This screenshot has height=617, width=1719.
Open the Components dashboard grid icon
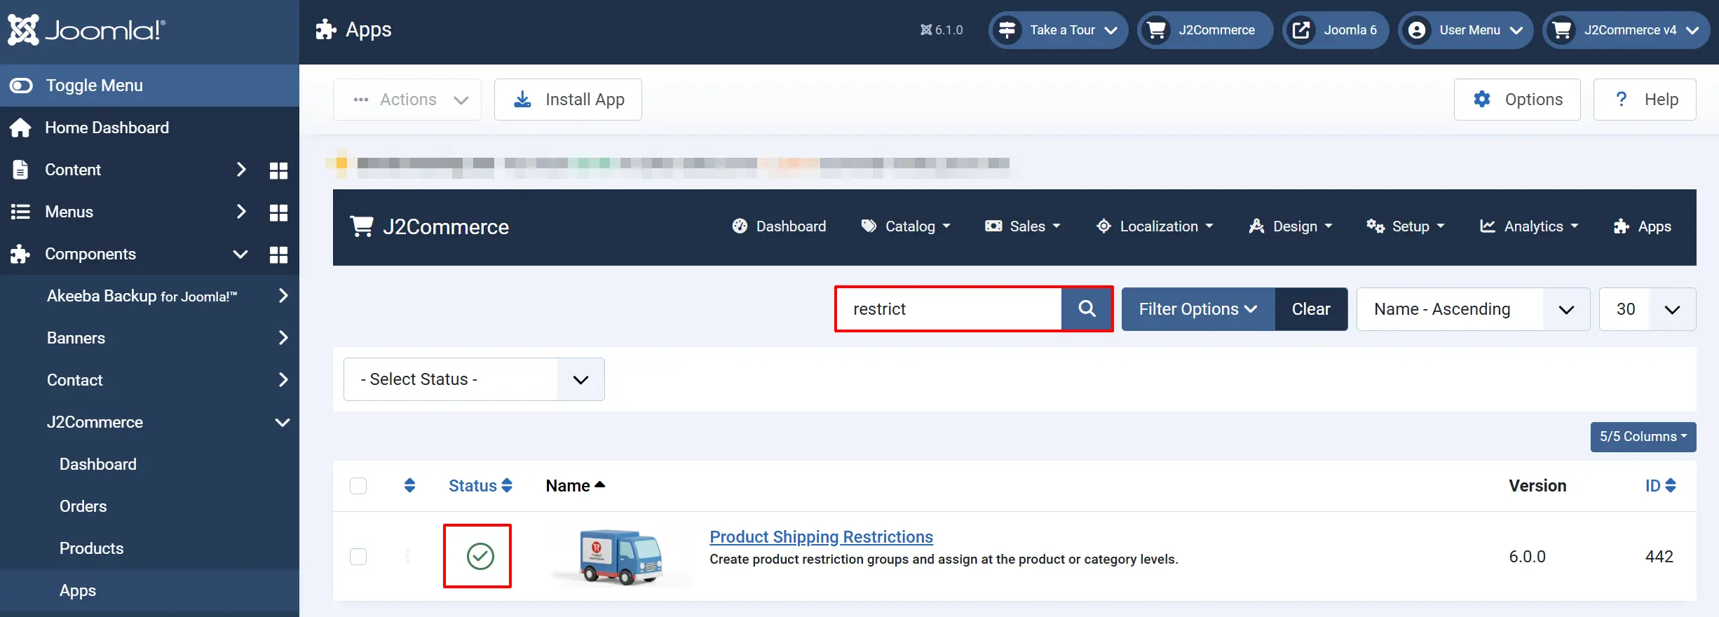(279, 255)
